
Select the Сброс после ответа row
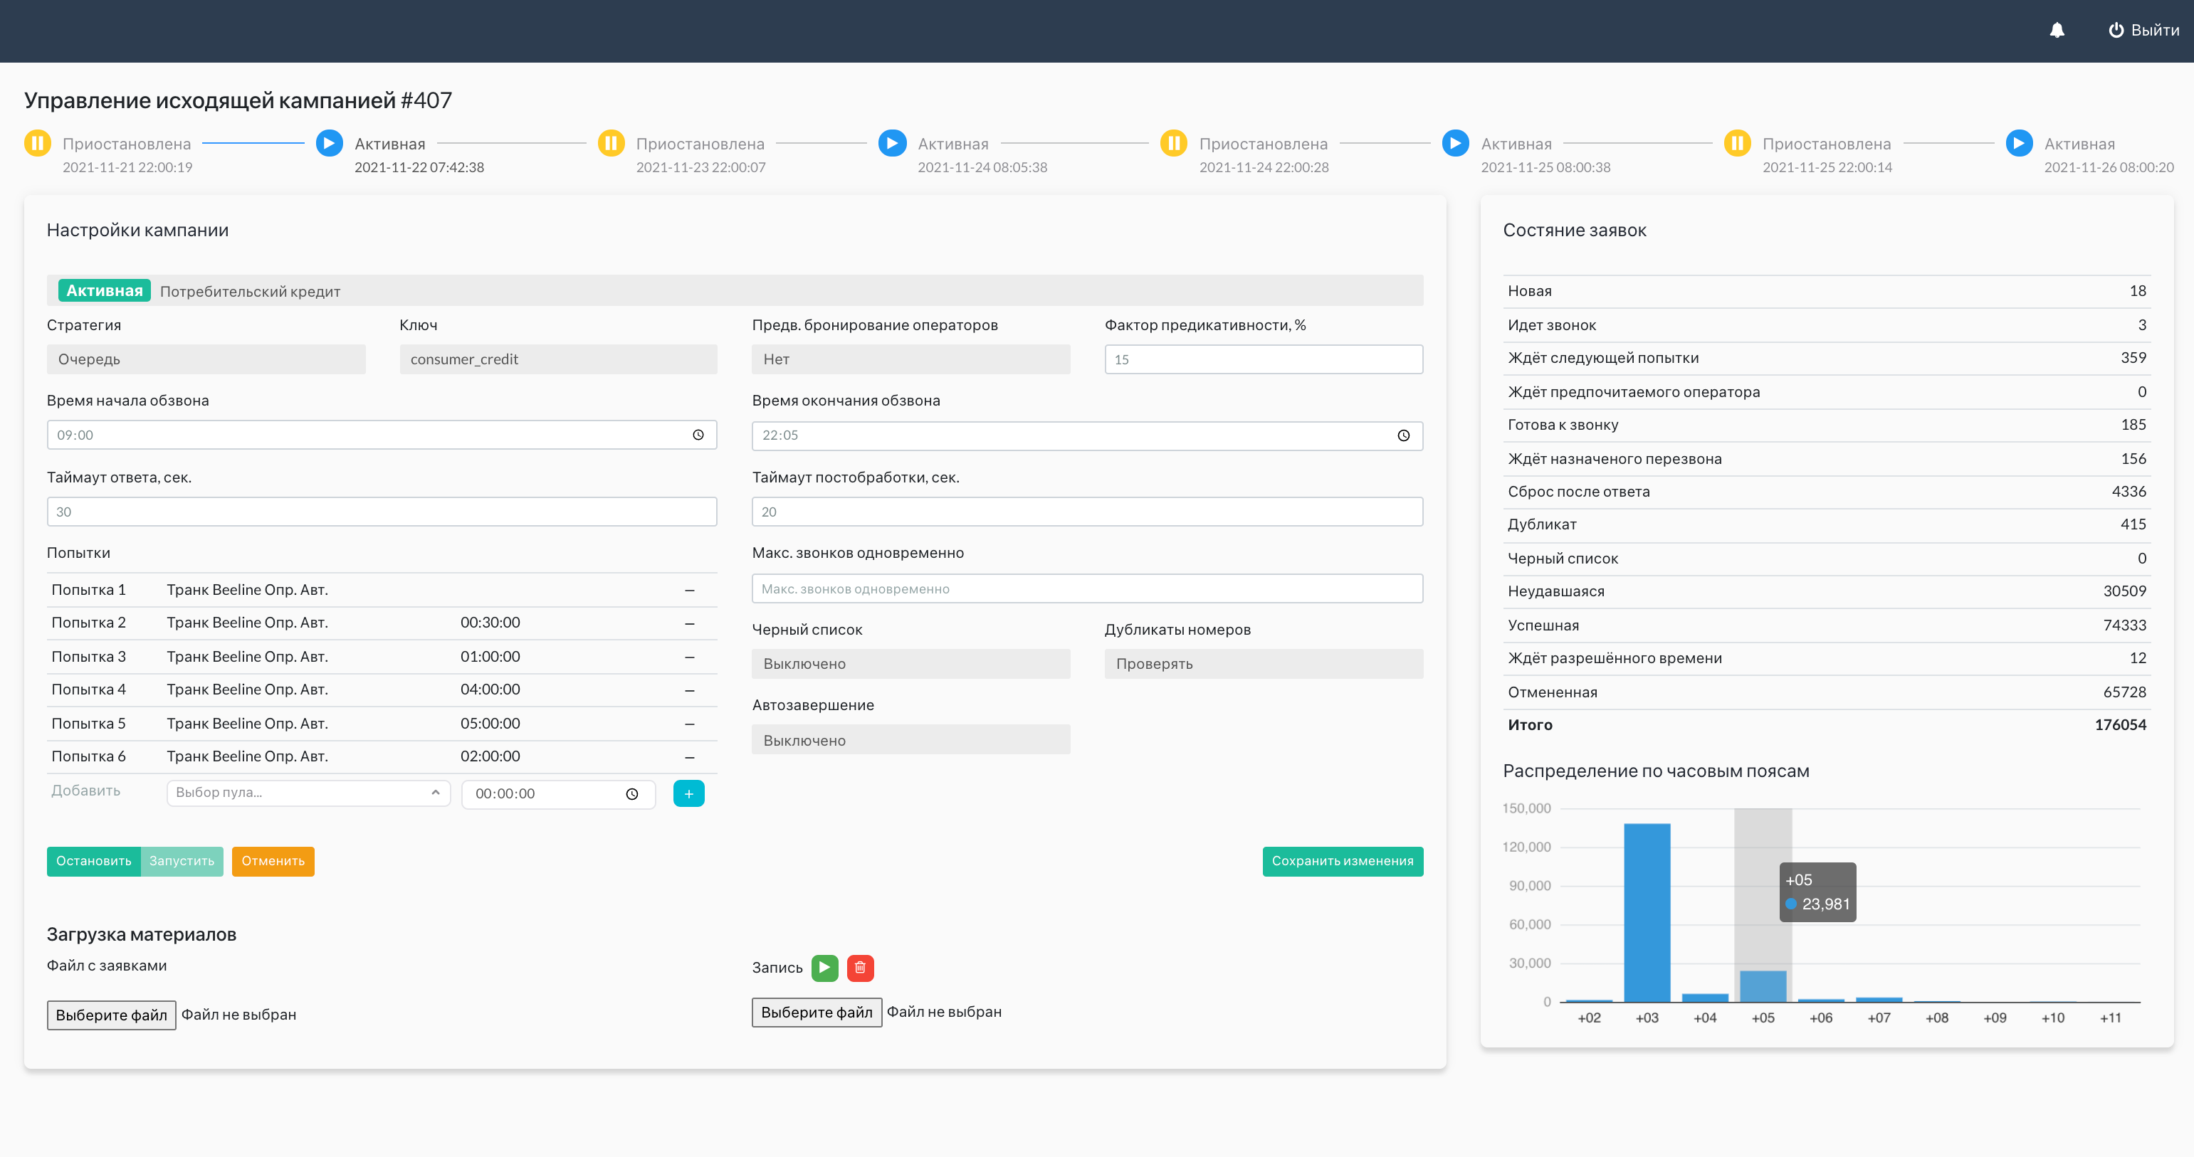1827,491
